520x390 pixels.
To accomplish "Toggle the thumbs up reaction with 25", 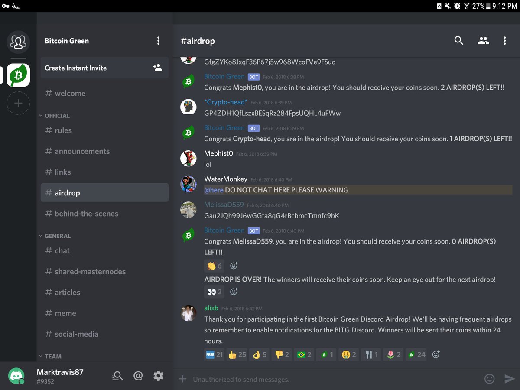I will click(x=237, y=354).
